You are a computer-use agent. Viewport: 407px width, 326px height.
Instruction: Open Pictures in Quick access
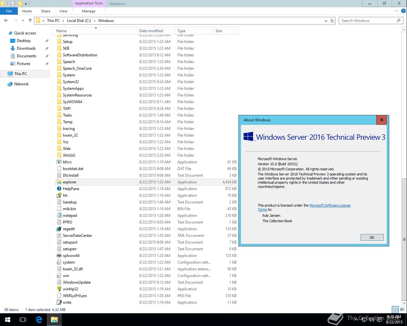click(24, 64)
